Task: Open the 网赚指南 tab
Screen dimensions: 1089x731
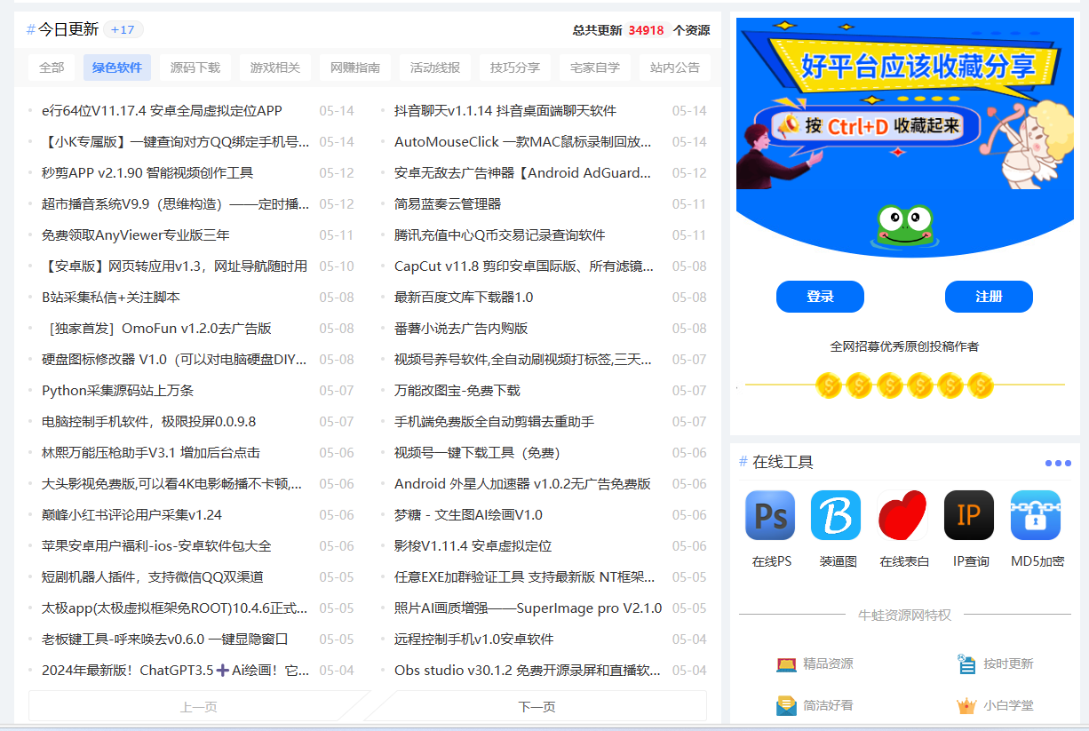Action: [x=354, y=68]
